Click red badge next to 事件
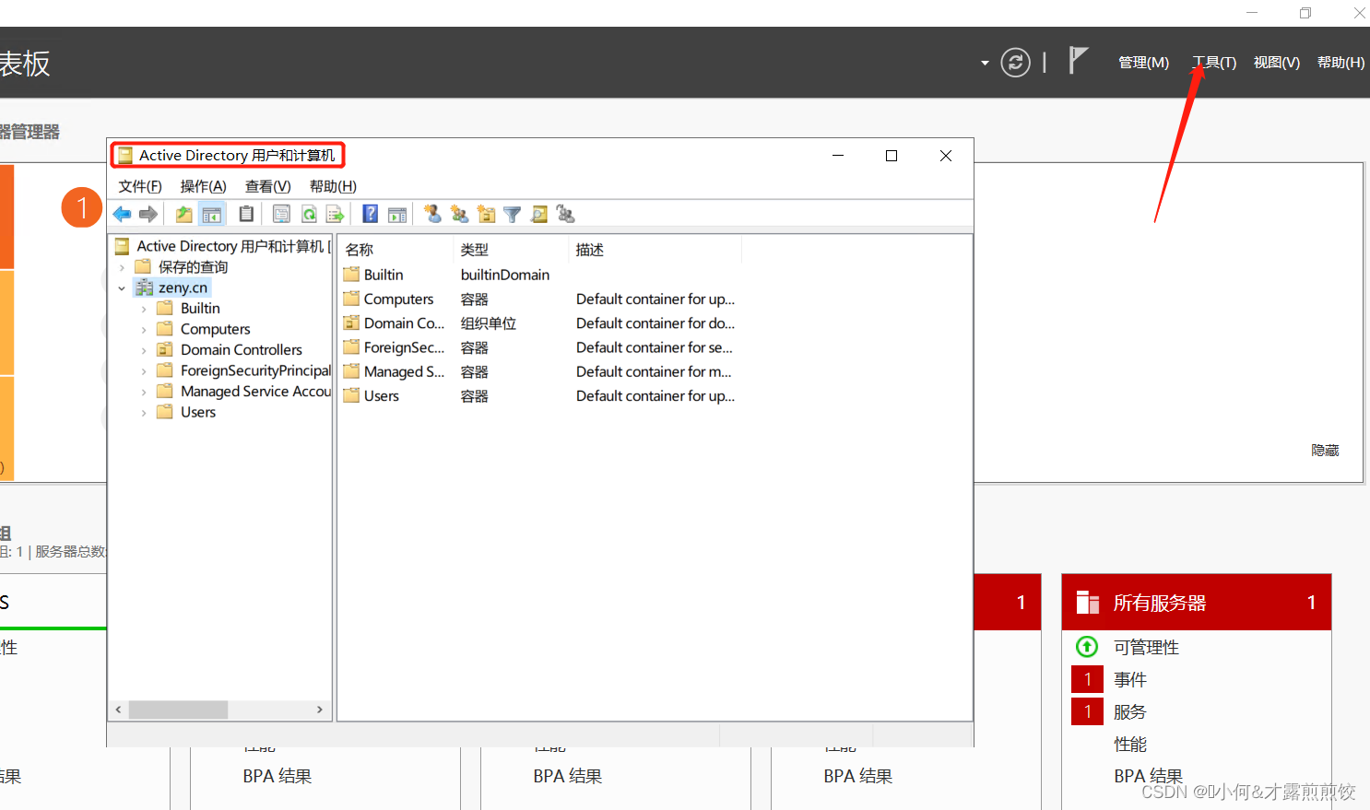Image resolution: width=1370 pixels, height=810 pixels. pos(1087,680)
